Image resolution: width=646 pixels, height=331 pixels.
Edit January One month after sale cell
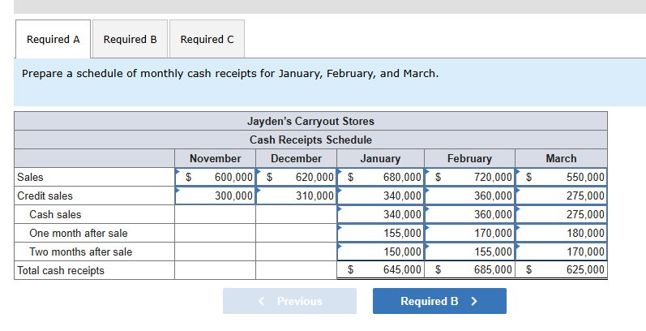click(381, 233)
